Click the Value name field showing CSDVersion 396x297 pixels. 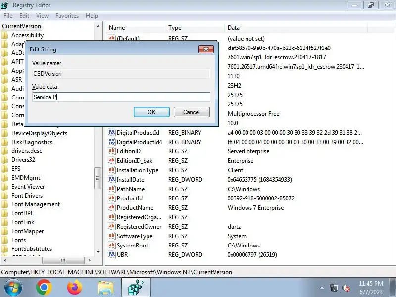[x=121, y=74]
